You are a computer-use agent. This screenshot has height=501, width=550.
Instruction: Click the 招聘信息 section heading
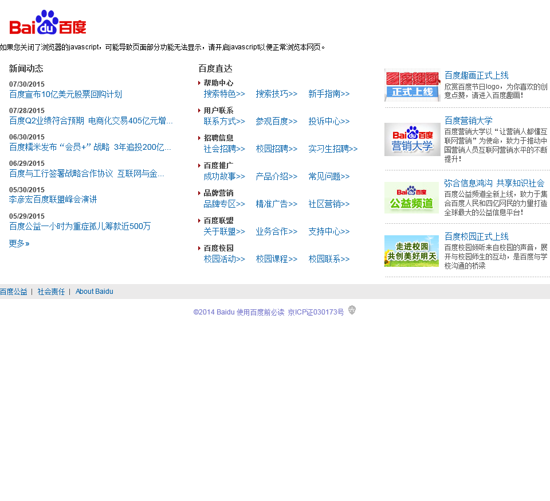[218, 138]
